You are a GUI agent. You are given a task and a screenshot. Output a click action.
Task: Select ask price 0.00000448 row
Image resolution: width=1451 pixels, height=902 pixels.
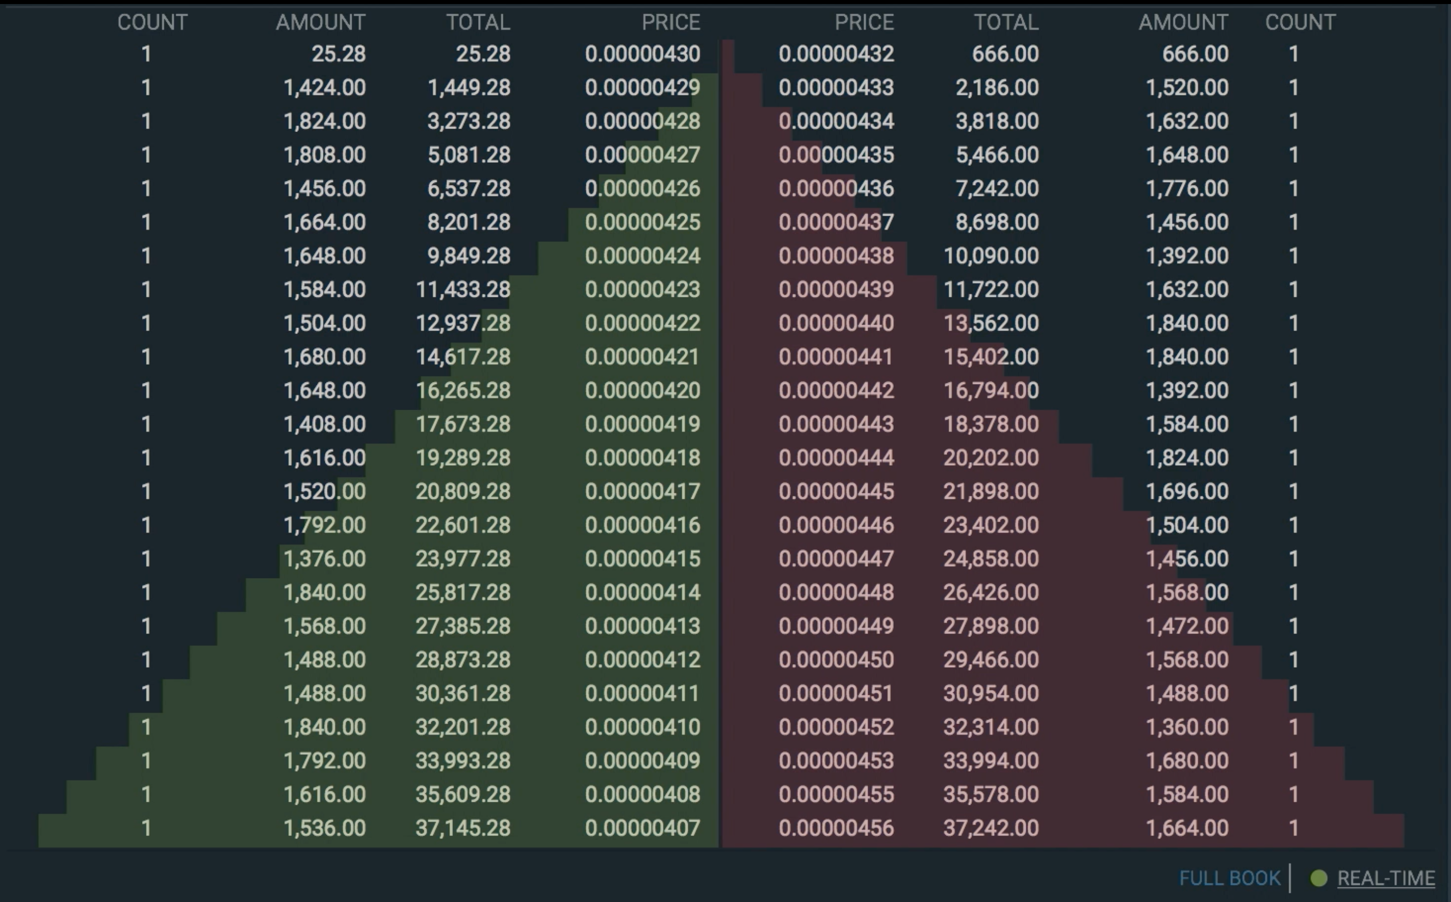click(x=835, y=593)
